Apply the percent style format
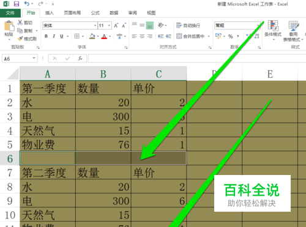306x227 pixels. pyautogui.click(x=231, y=36)
